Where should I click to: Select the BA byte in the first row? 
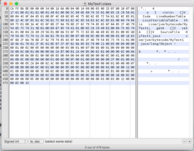pyautogui.click(x=22, y=9)
